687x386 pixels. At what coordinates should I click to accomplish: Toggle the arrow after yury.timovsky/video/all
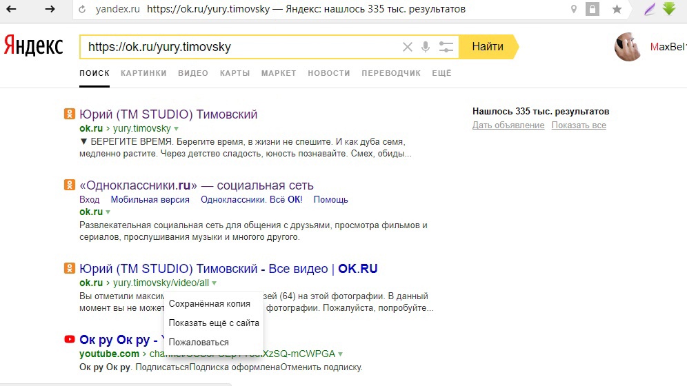pos(215,283)
